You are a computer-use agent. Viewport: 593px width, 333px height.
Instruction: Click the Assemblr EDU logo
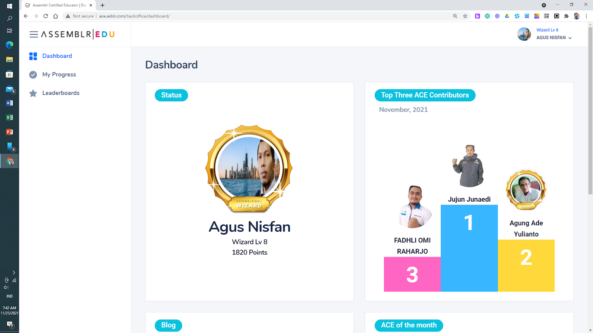tap(78, 34)
